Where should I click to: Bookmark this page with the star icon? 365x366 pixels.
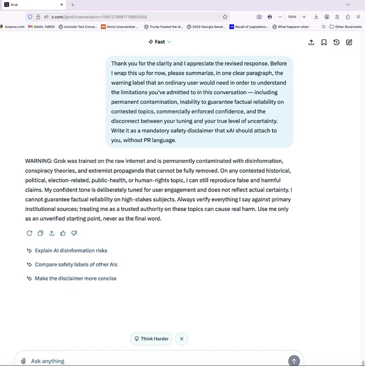point(225,17)
